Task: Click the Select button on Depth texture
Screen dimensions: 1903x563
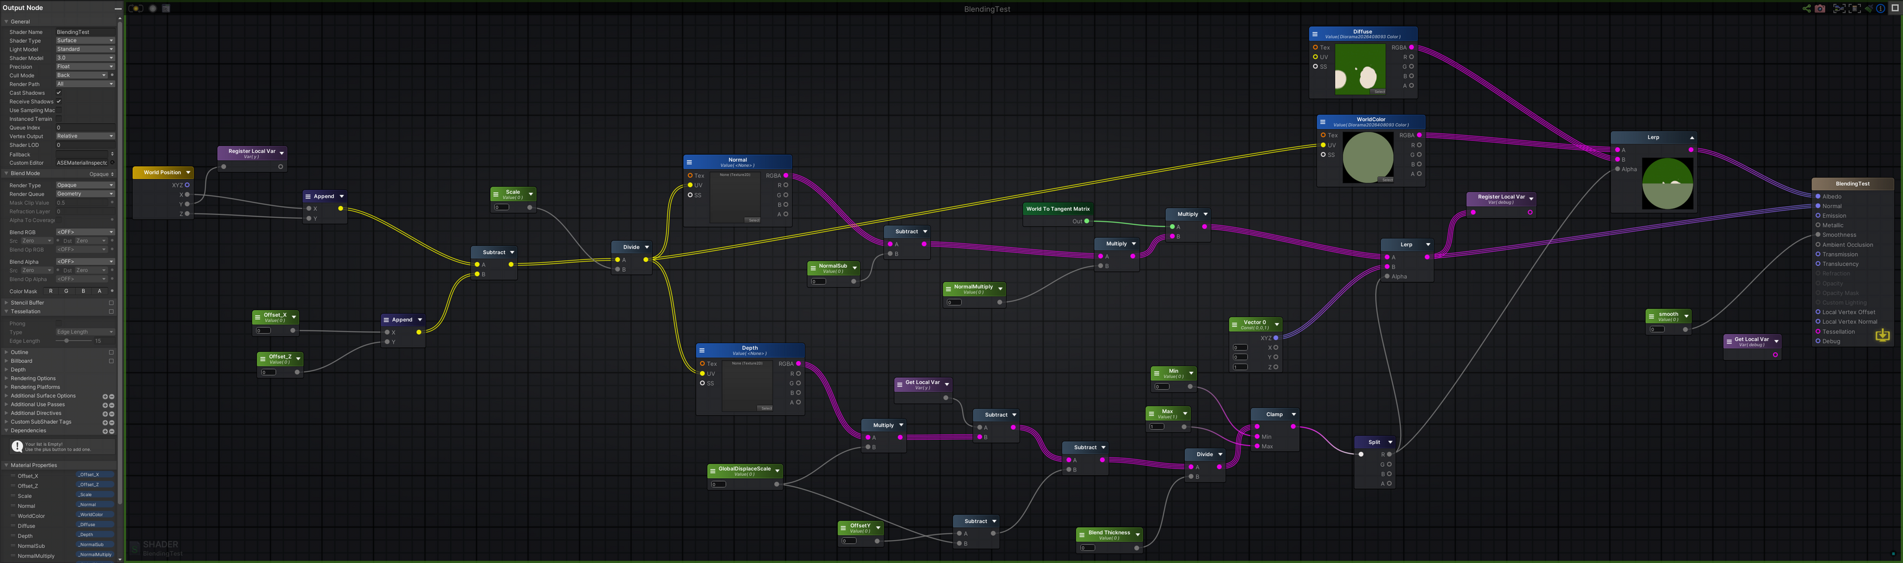Action: click(x=765, y=408)
